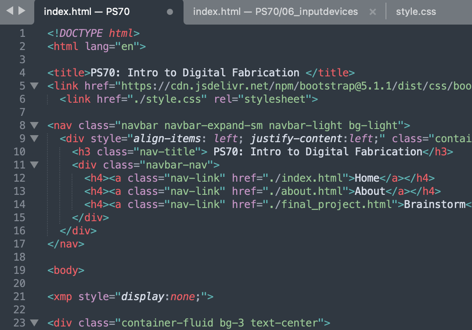Click the "./final_project.html" href value

330,204
